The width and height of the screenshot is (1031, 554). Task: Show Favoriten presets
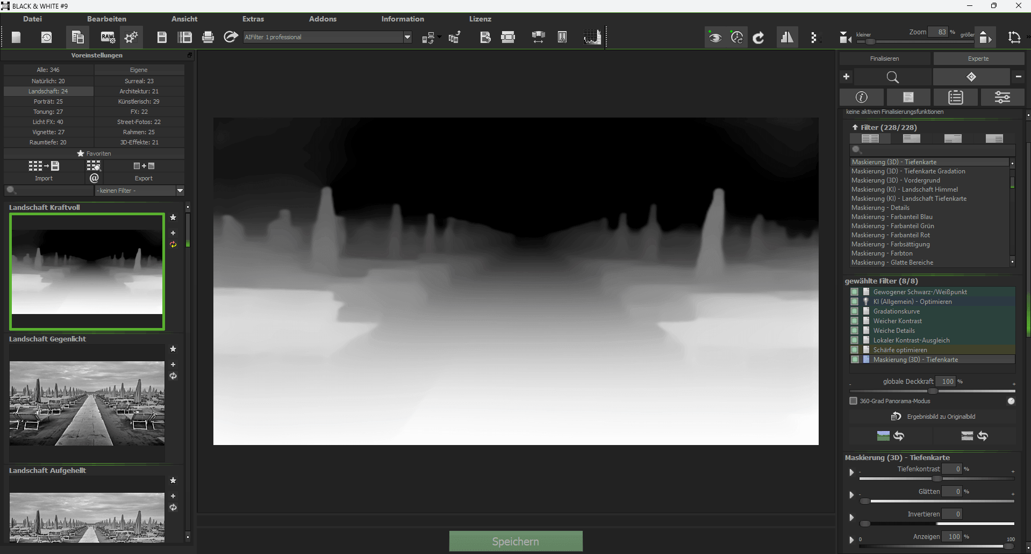point(94,154)
